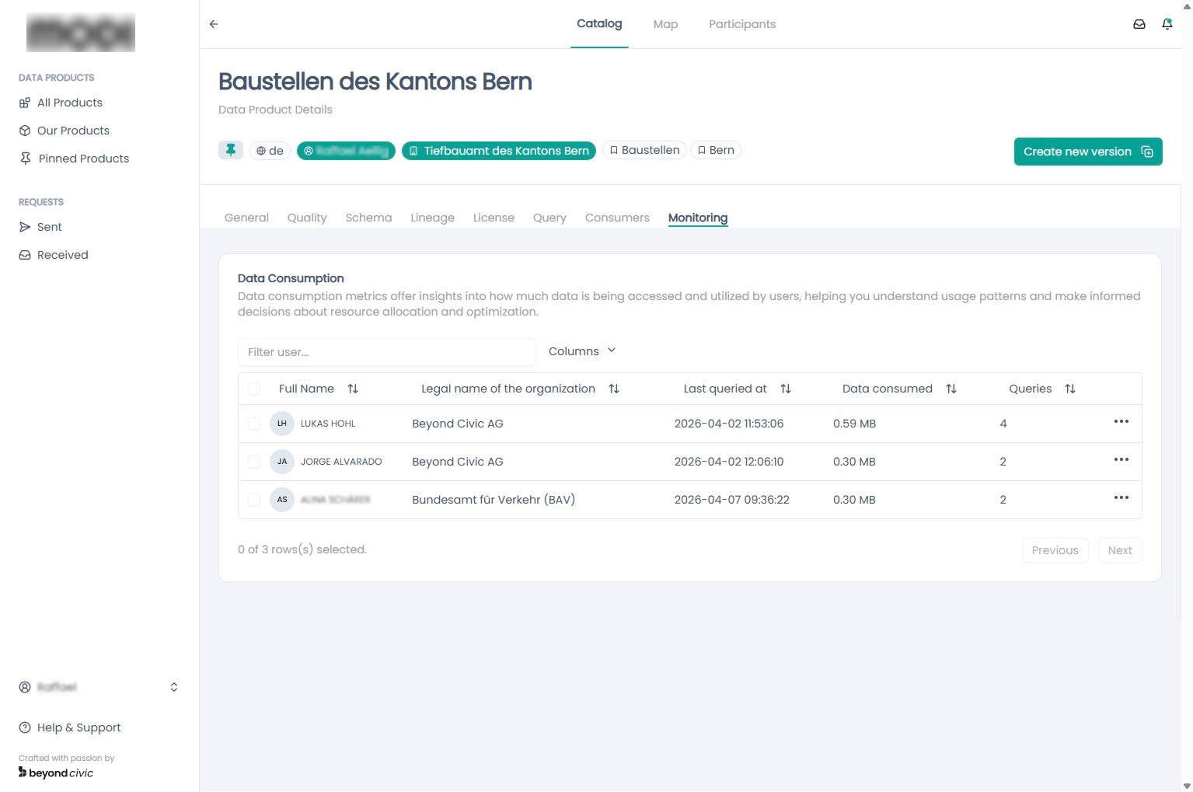Open the Quality tab

click(307, 218)
